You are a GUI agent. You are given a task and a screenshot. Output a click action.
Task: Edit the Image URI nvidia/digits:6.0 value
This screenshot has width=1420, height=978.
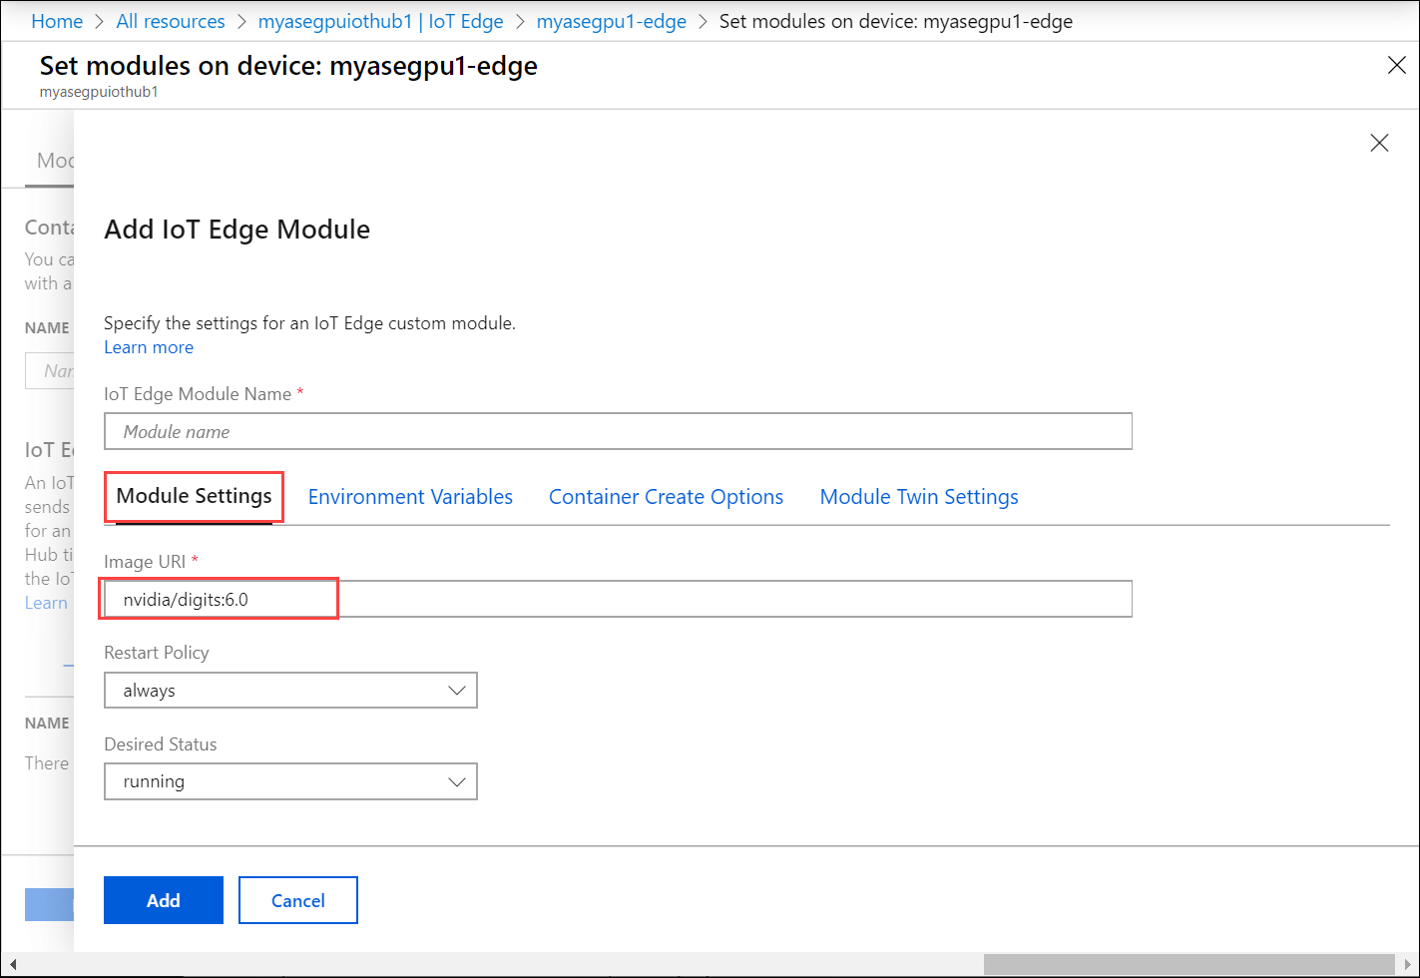click(218, 598)
